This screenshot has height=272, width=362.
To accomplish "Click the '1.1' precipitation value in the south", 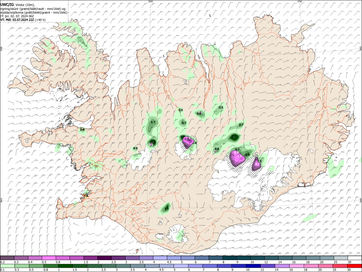I will [167, 209].
